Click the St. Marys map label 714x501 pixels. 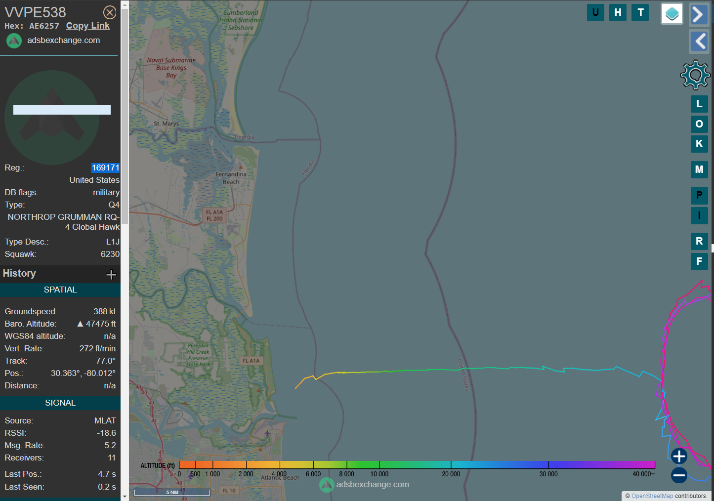coord(167,124)
